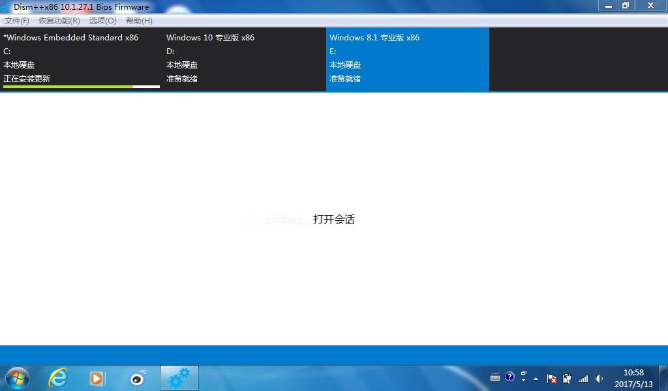668x391 pixels.
Task: Click the Show desktop strip
Action: (663, 378)
